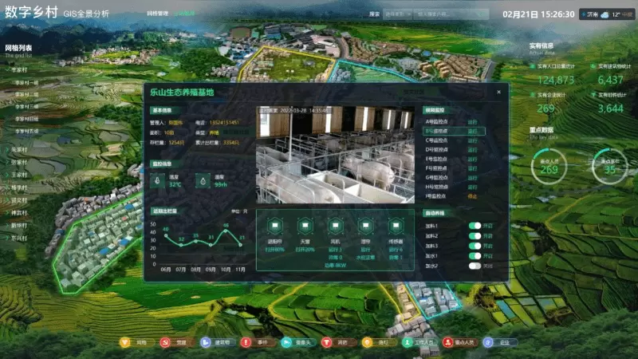Focus the search keyword input field
The image size is (638, 359).
(x=451, y=14)
